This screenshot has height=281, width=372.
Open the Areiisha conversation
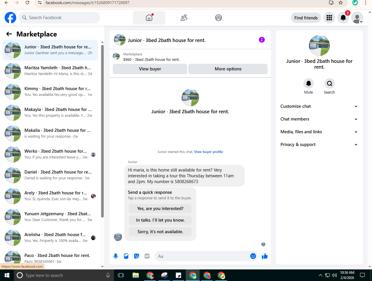tap(50, 238)
